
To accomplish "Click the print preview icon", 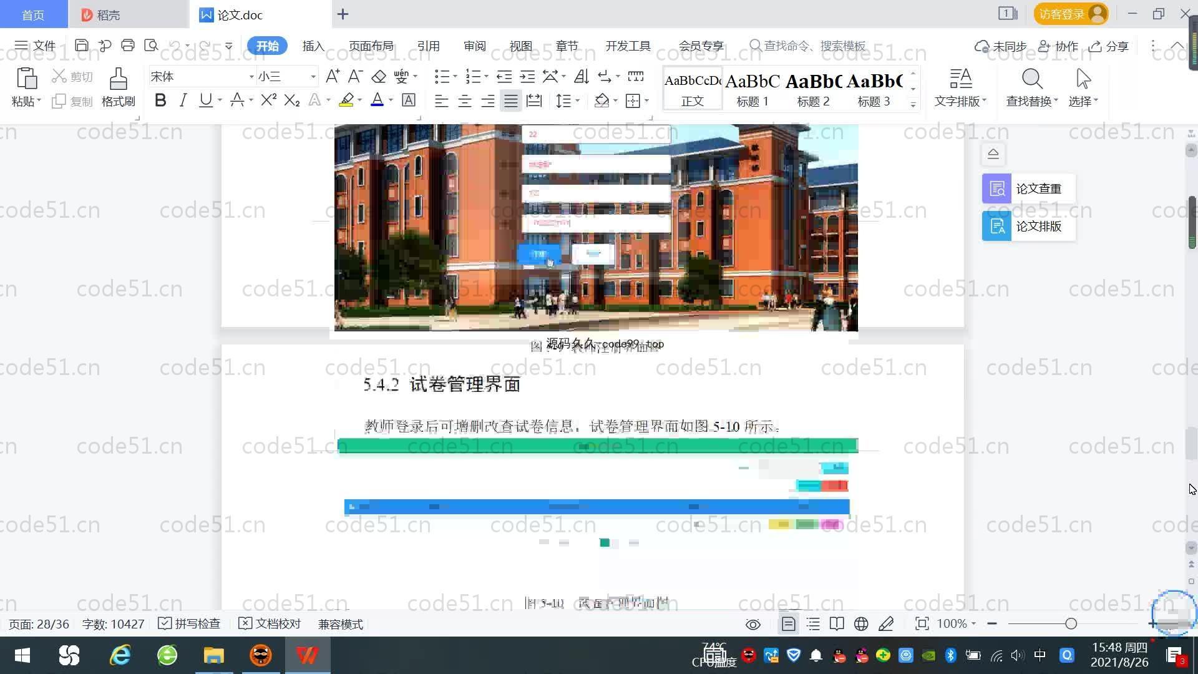I will tap(151, 46).
